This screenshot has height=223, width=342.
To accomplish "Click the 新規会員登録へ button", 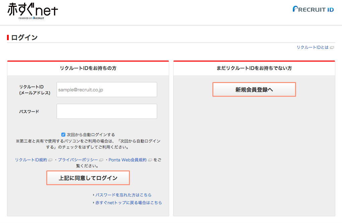I will pyautogui.click(x=254, y=89).
